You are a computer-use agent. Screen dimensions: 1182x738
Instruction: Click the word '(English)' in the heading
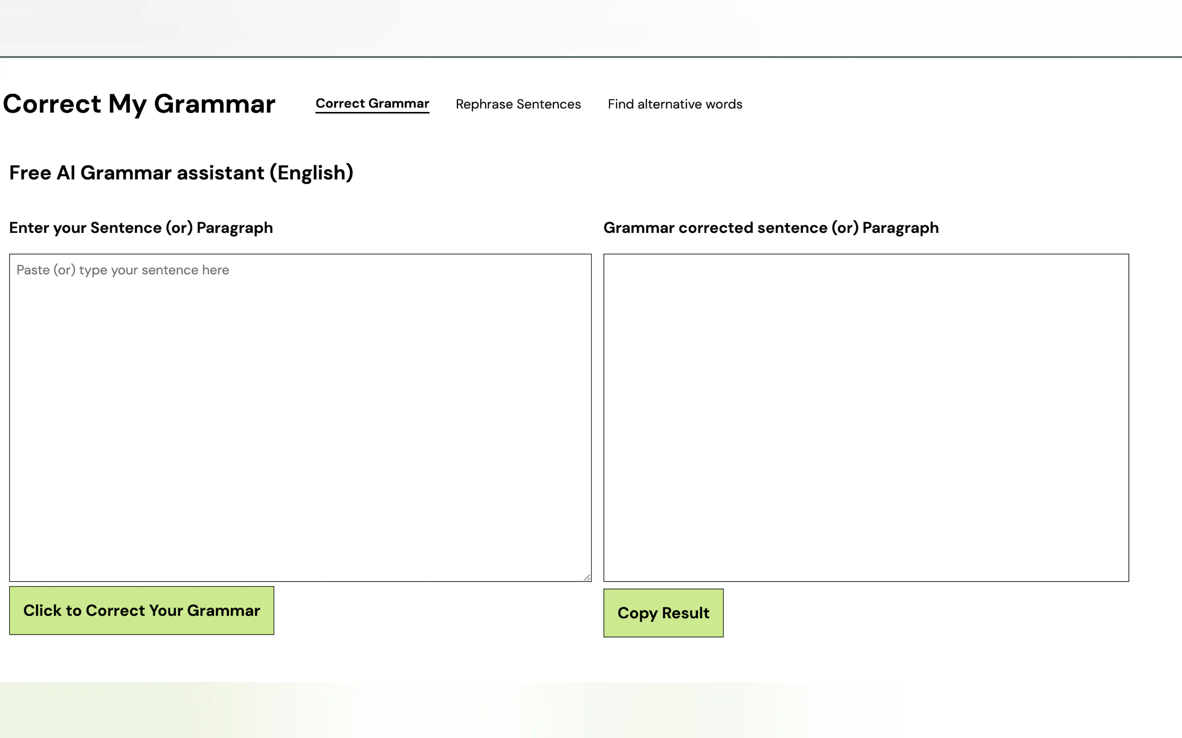point(311,173)
